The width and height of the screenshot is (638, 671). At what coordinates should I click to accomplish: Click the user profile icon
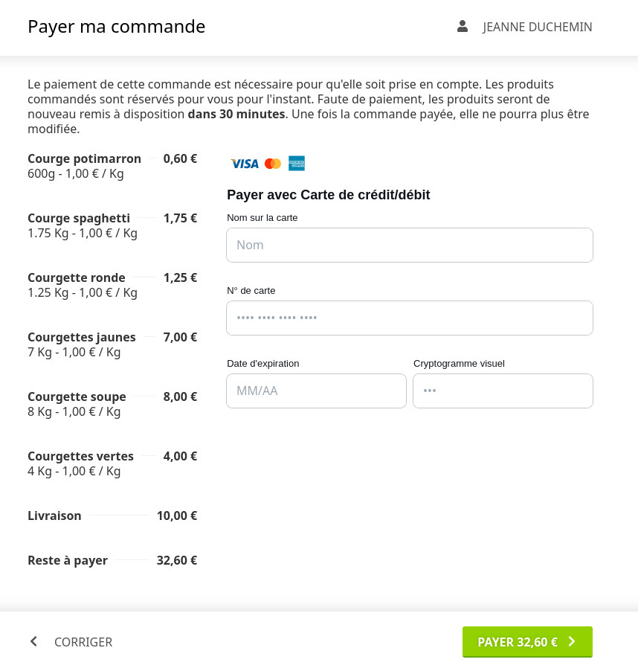[x=463, y=27]
